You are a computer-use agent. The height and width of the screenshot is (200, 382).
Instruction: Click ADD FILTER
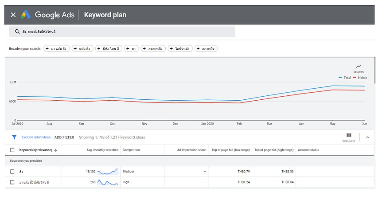[x=64, y=137]
